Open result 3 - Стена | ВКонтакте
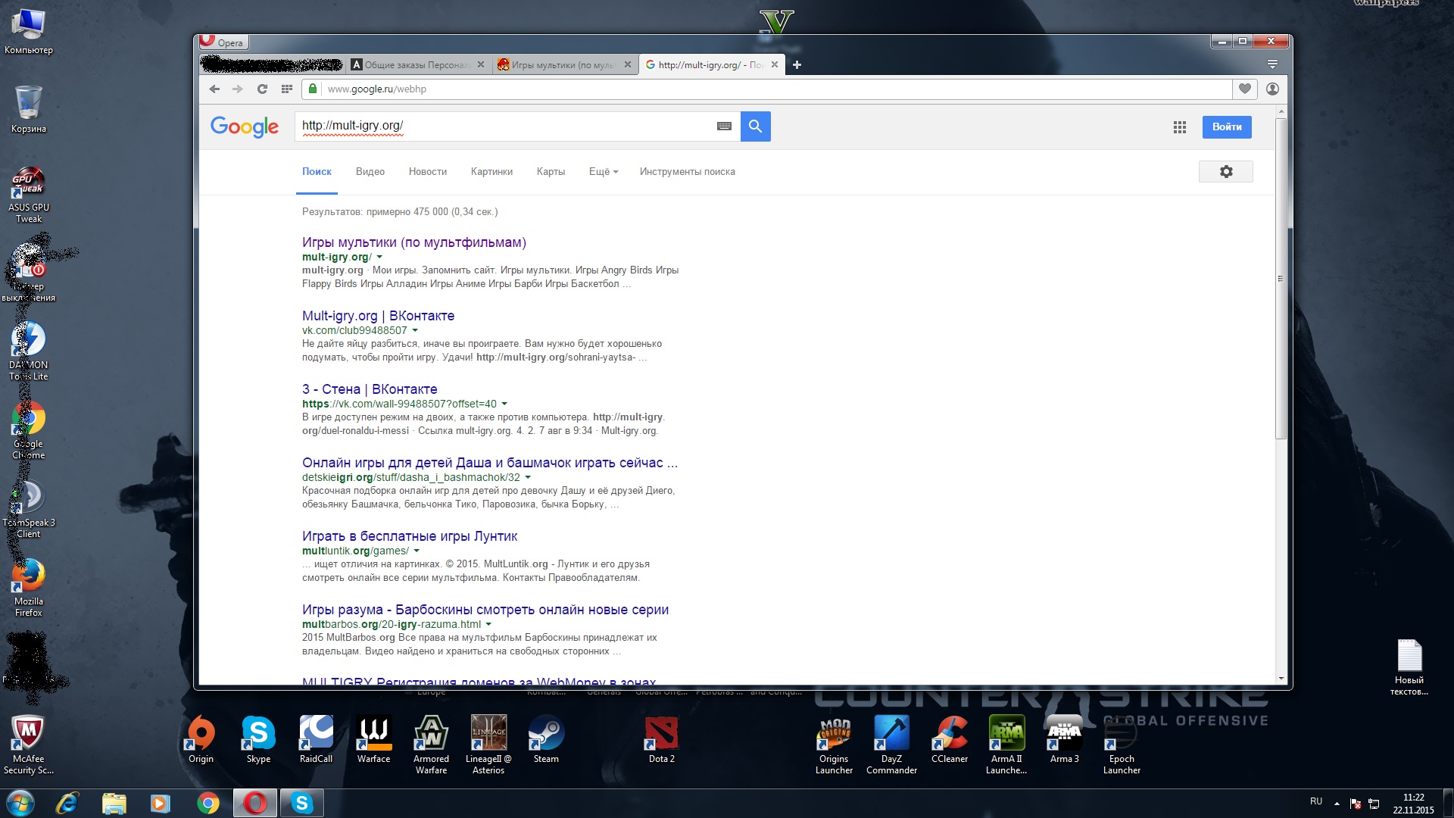The image size is (1454, 818). point(370,389)
